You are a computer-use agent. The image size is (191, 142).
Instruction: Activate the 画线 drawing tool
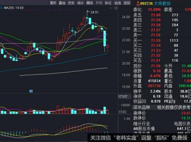pos(90,3)
